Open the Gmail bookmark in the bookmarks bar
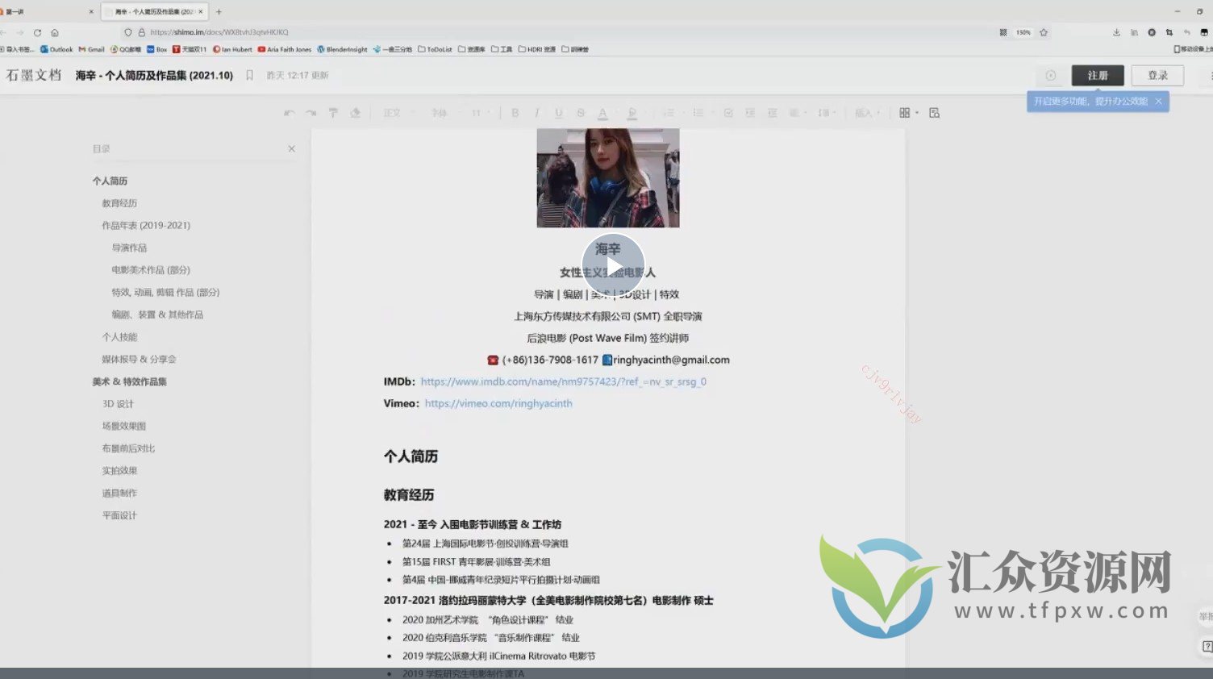The height and width of the screenshot is (679, 1213). (x=92, y=49)
